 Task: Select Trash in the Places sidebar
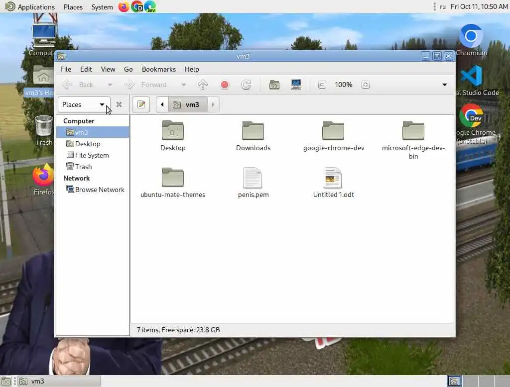pos(93,166)
